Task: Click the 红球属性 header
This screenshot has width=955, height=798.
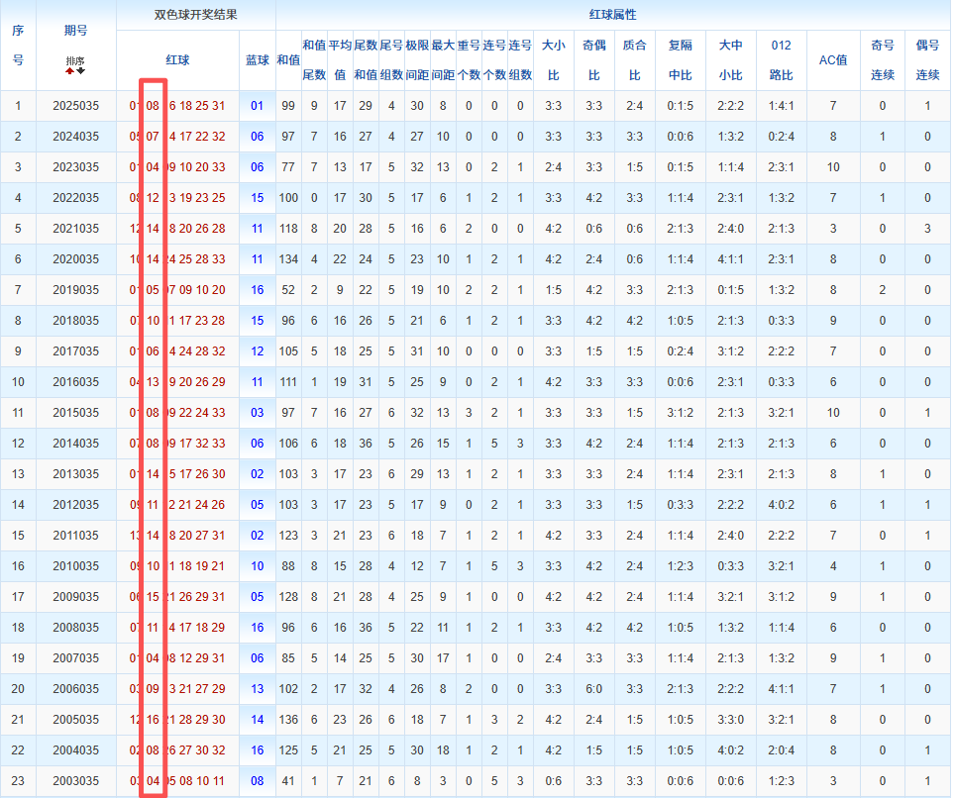Action: [613, 15]
